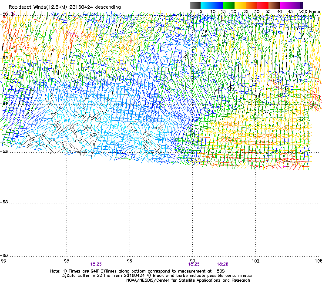Click the "Data buffer is 22 hrs" note
The width and height of the screenshot is (322, 283).
tap(103, 276)
